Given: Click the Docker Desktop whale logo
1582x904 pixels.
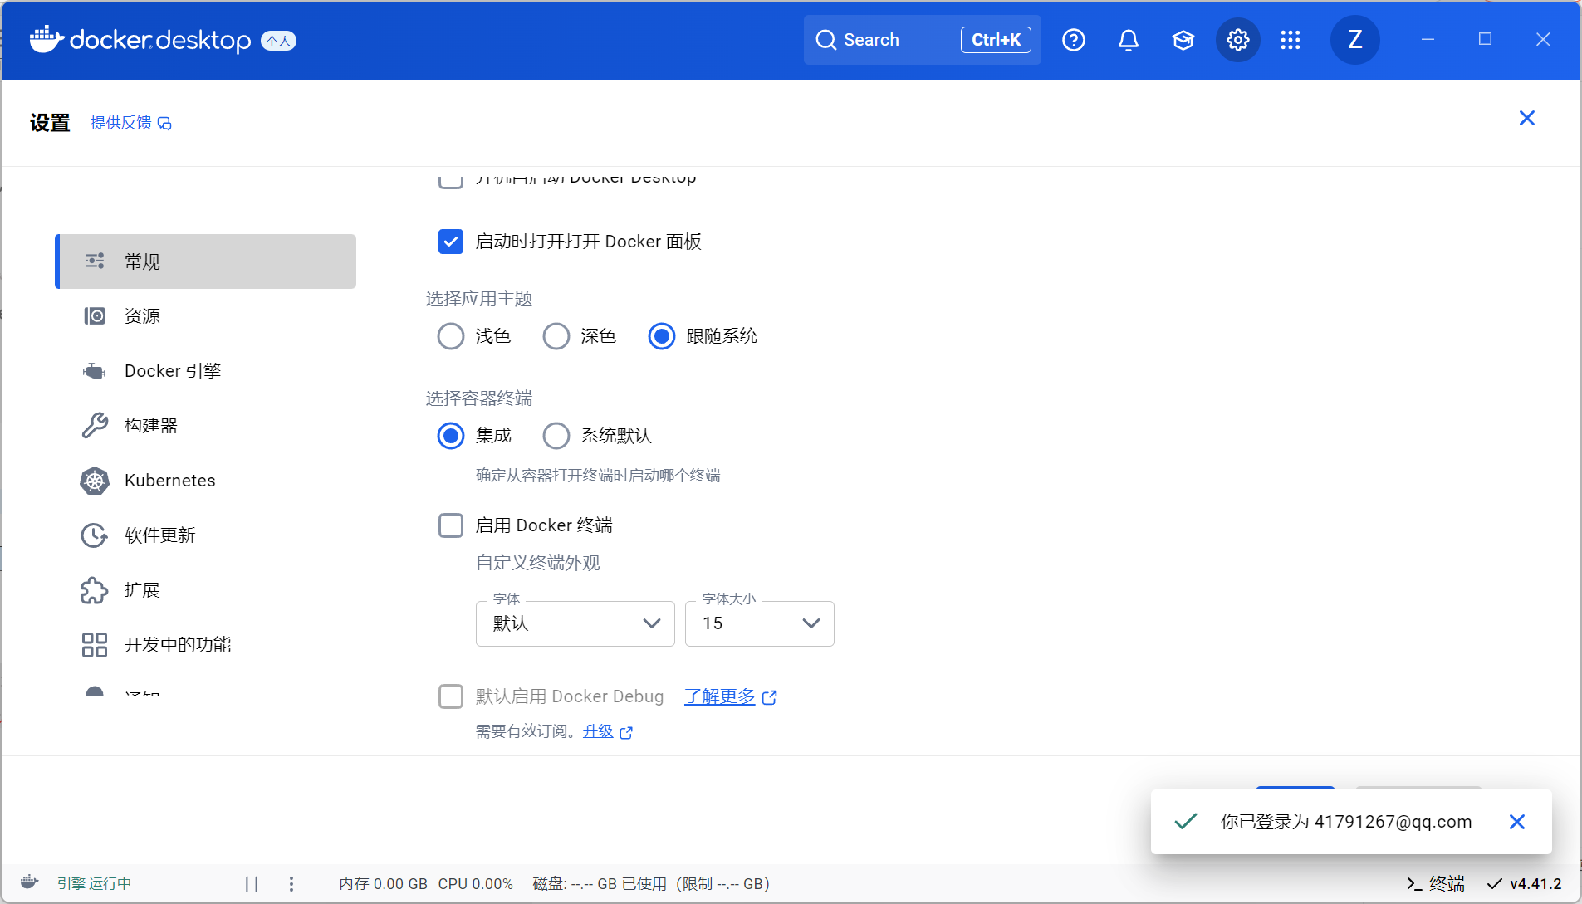Looking at the screenshot, I should 47,39.
